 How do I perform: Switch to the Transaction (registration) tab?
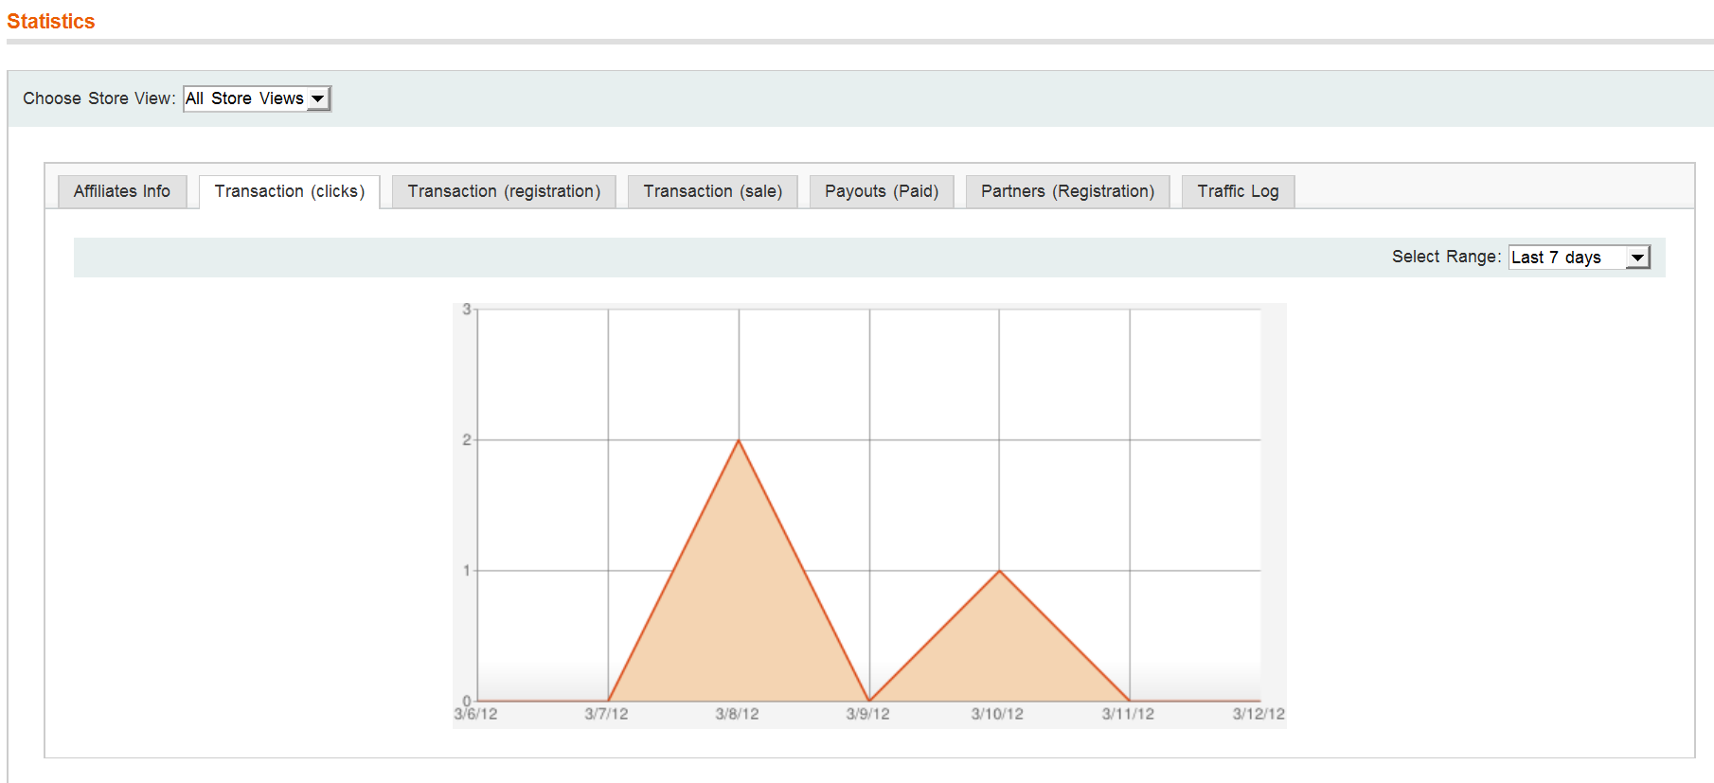tap(504, 191)
